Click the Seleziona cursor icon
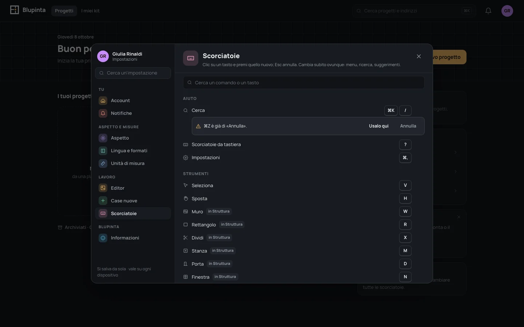The image size is (524, 327). pos(186,186)
